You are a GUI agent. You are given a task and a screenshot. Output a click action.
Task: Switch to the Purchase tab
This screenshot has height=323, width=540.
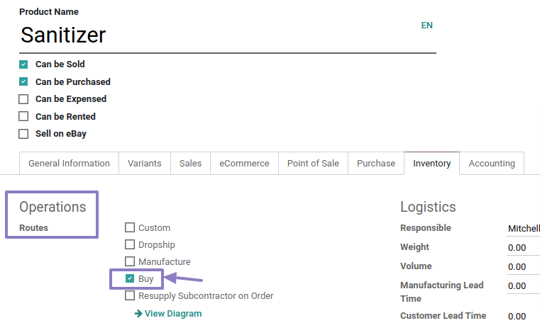click(376, 163)
